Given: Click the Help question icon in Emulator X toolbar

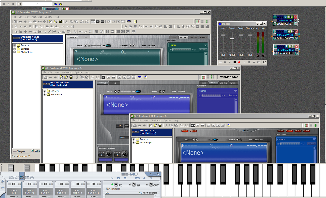Looking at the screenshot, I should point(135,21).
